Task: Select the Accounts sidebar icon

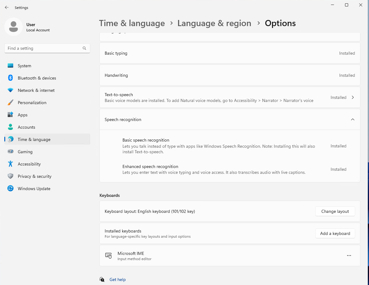Action: (x=10, y=127)
